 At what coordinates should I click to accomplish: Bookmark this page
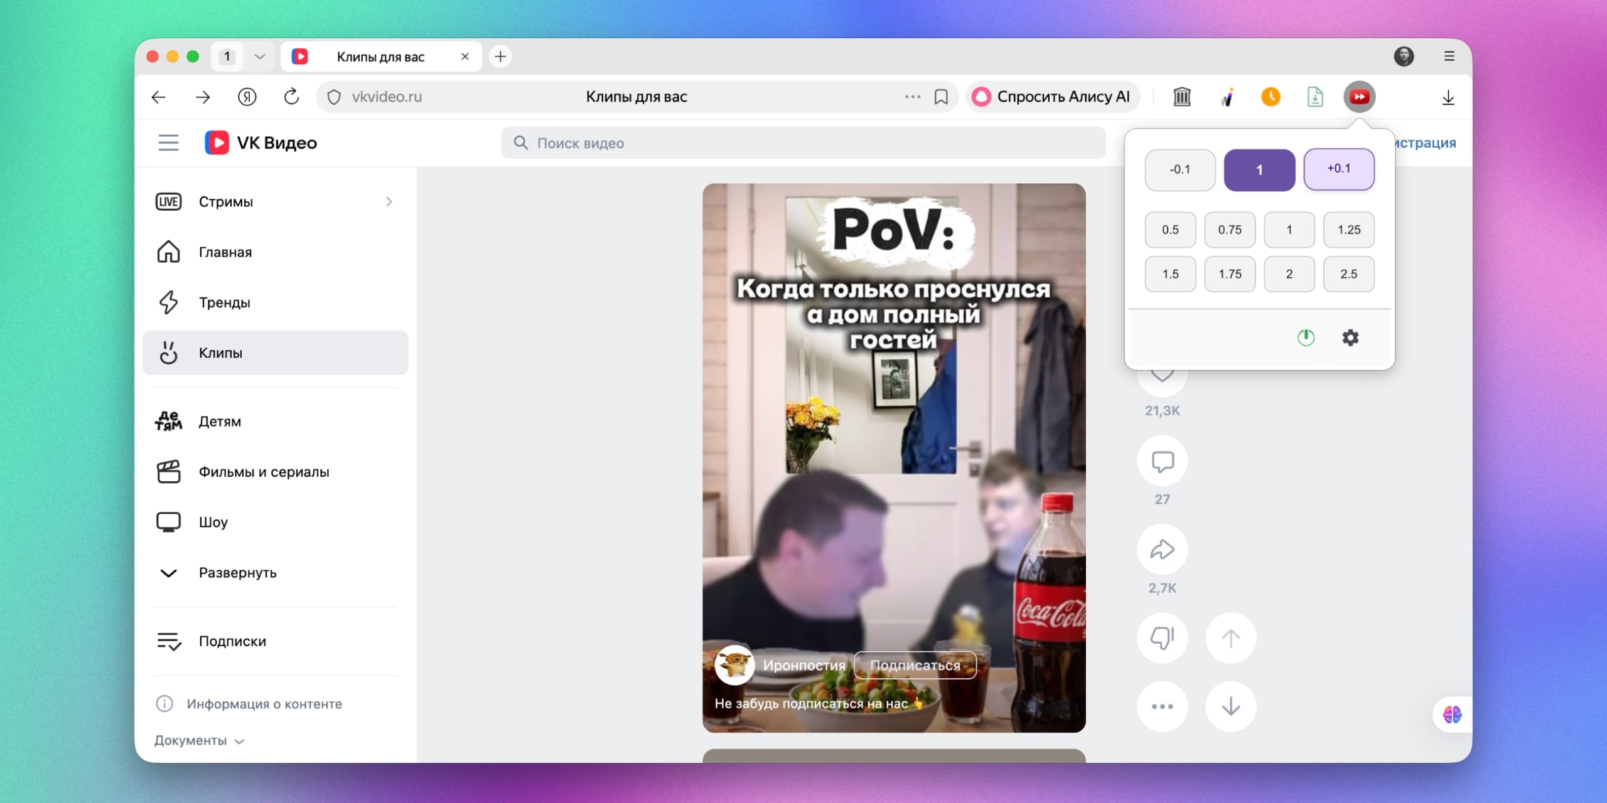941,97
